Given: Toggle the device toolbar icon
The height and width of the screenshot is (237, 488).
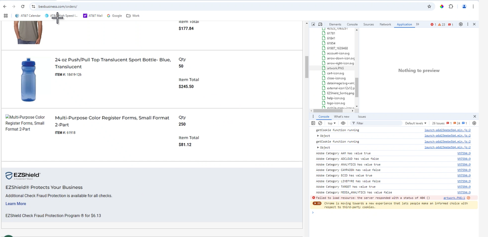Looking at the screenshot, I should point(320,24).
